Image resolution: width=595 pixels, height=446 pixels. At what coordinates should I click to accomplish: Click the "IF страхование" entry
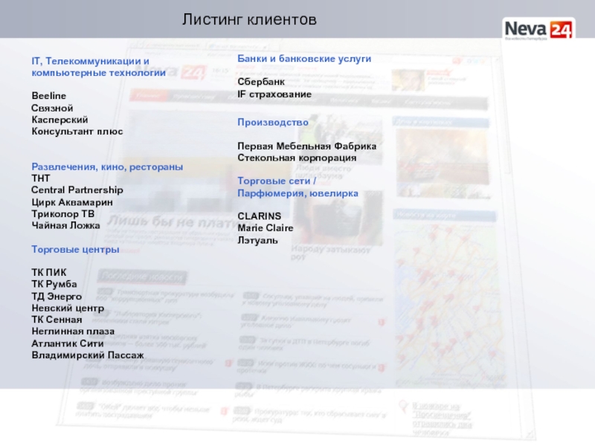tap(274, 94)
